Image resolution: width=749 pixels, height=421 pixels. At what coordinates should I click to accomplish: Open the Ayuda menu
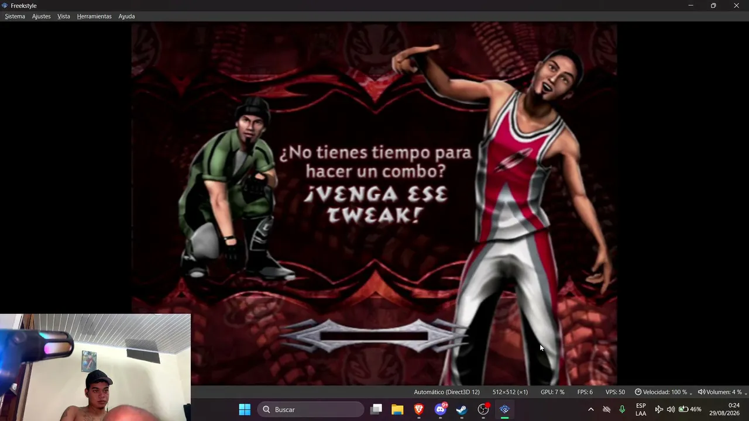[126, 16]
